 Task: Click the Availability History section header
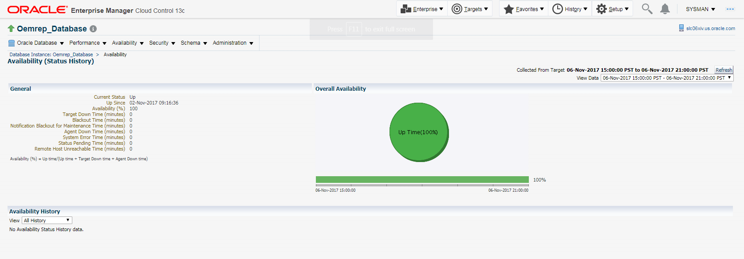coord(35,212)
